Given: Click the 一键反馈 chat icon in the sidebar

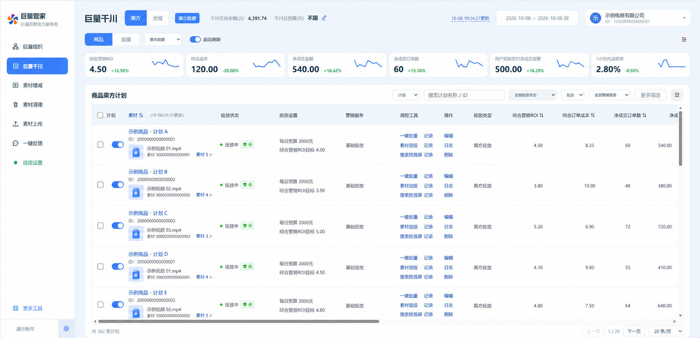Looking at the screenshot, I should pos(16,143).
